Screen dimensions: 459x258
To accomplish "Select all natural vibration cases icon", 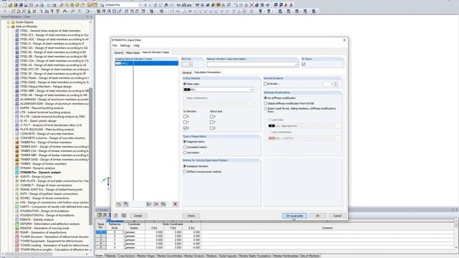I will (x=149, y=204).
